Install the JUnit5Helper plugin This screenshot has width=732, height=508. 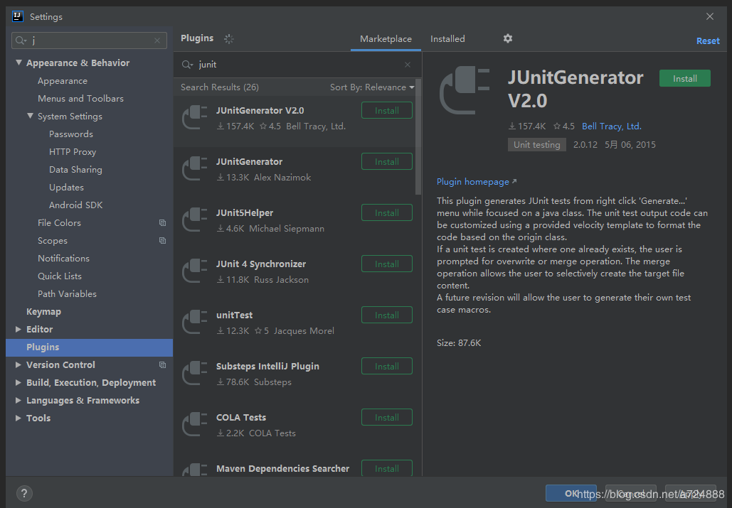pyautogui.click(x=386, y=213)
